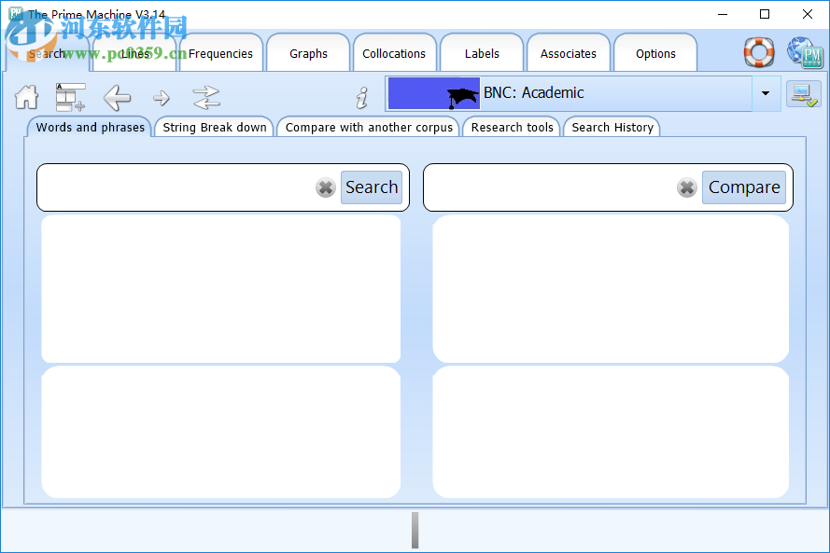Image resolution: width=830 pixels, height=553 pixels.
Task: Close the Prime Machine window
Action: pos(808,14)
